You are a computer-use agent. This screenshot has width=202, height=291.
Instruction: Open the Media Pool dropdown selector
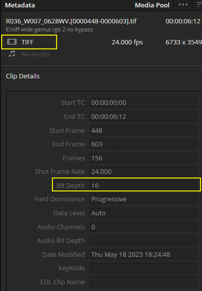152,5
